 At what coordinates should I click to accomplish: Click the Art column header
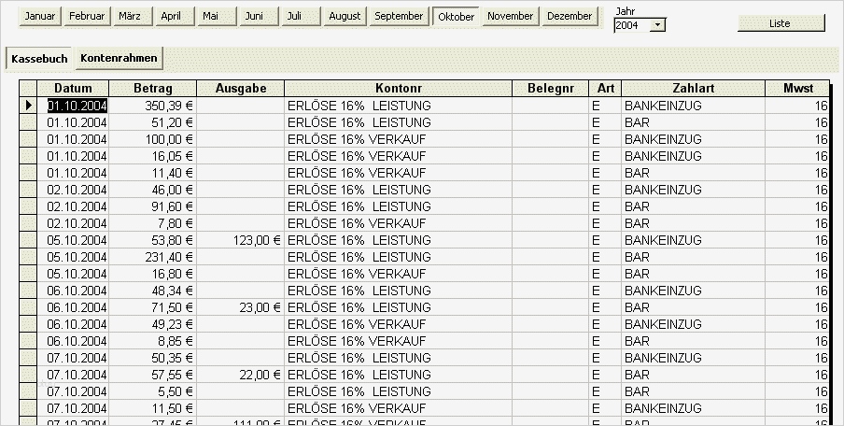coord(606,89)
